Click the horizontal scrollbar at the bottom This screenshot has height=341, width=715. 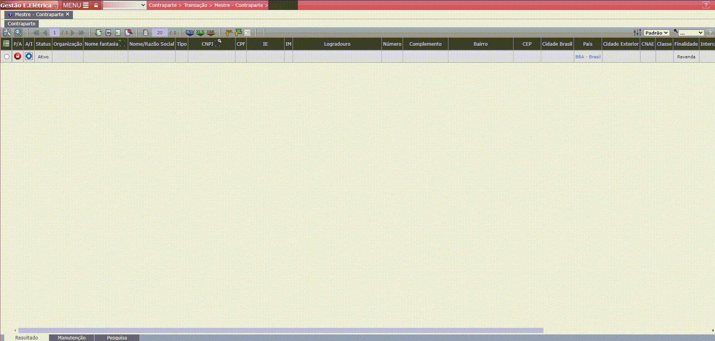(281, 330)
